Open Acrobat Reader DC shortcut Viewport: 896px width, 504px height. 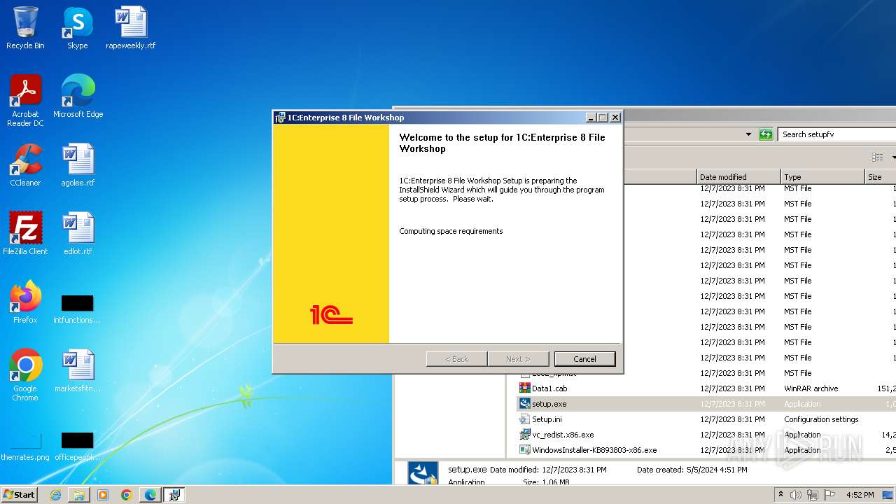coord(25,101)
